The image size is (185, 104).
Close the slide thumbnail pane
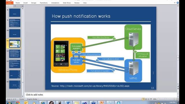click(x=23, y=6)
